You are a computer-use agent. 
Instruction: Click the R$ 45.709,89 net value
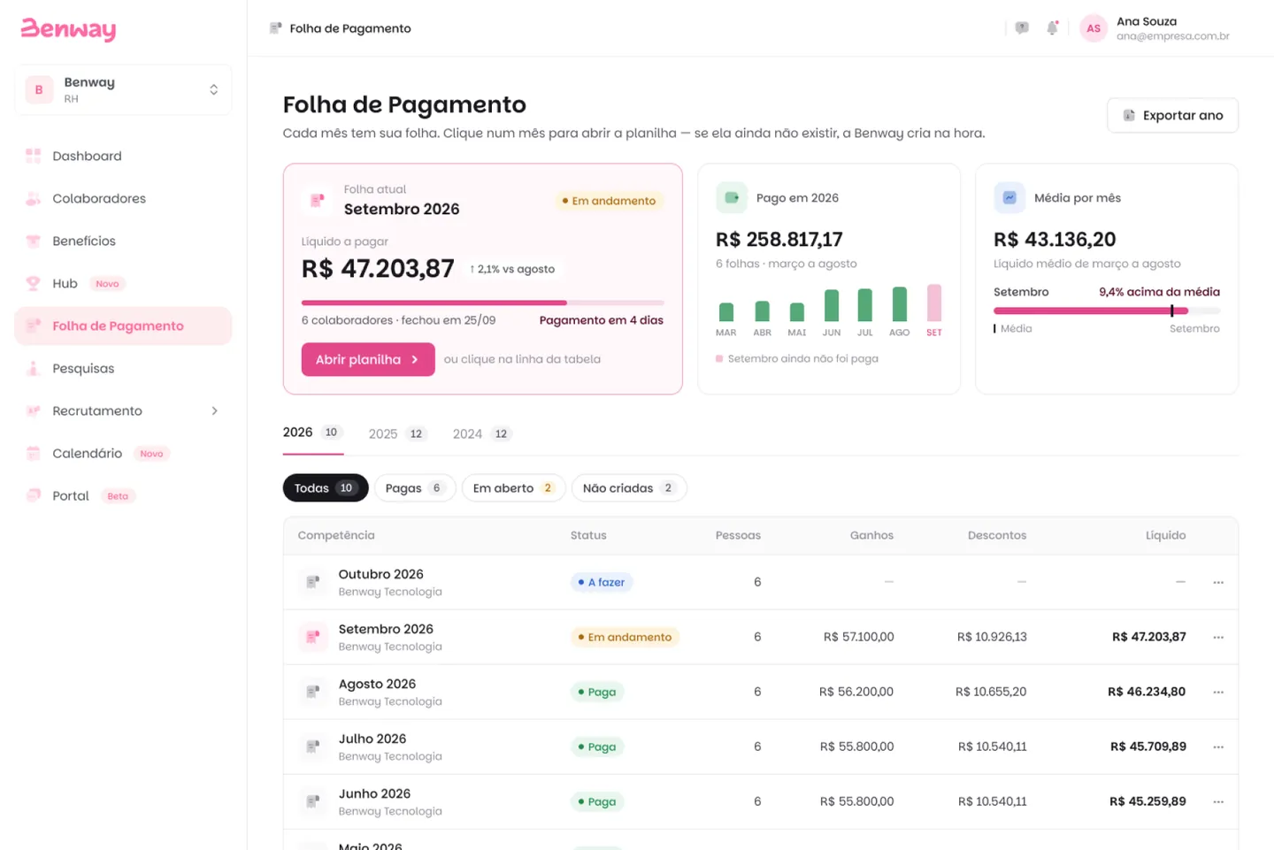[x=1148, y=747]
